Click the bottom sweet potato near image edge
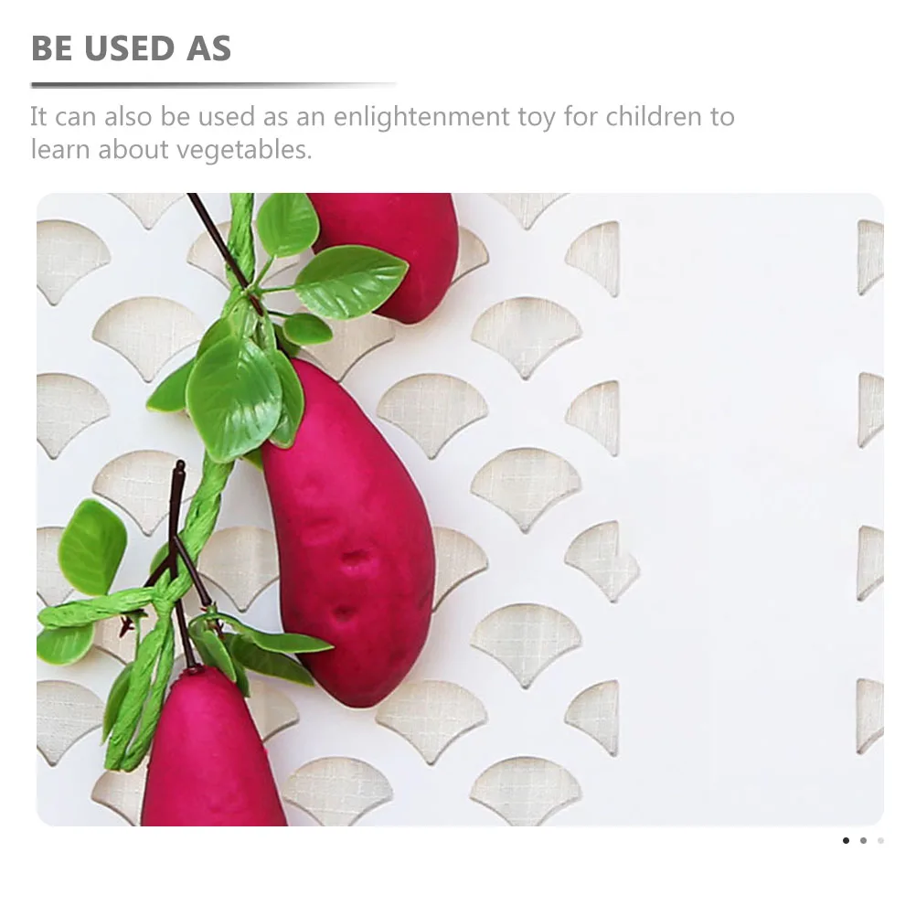Viewport: 916px width, 916px height. click(213, 751)
